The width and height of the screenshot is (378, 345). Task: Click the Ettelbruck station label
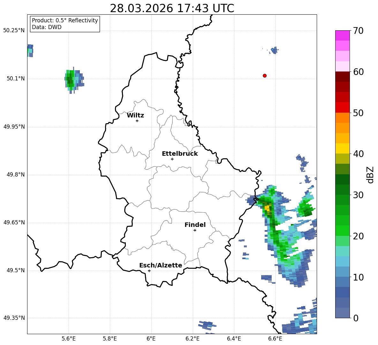(x=180, y=154)
